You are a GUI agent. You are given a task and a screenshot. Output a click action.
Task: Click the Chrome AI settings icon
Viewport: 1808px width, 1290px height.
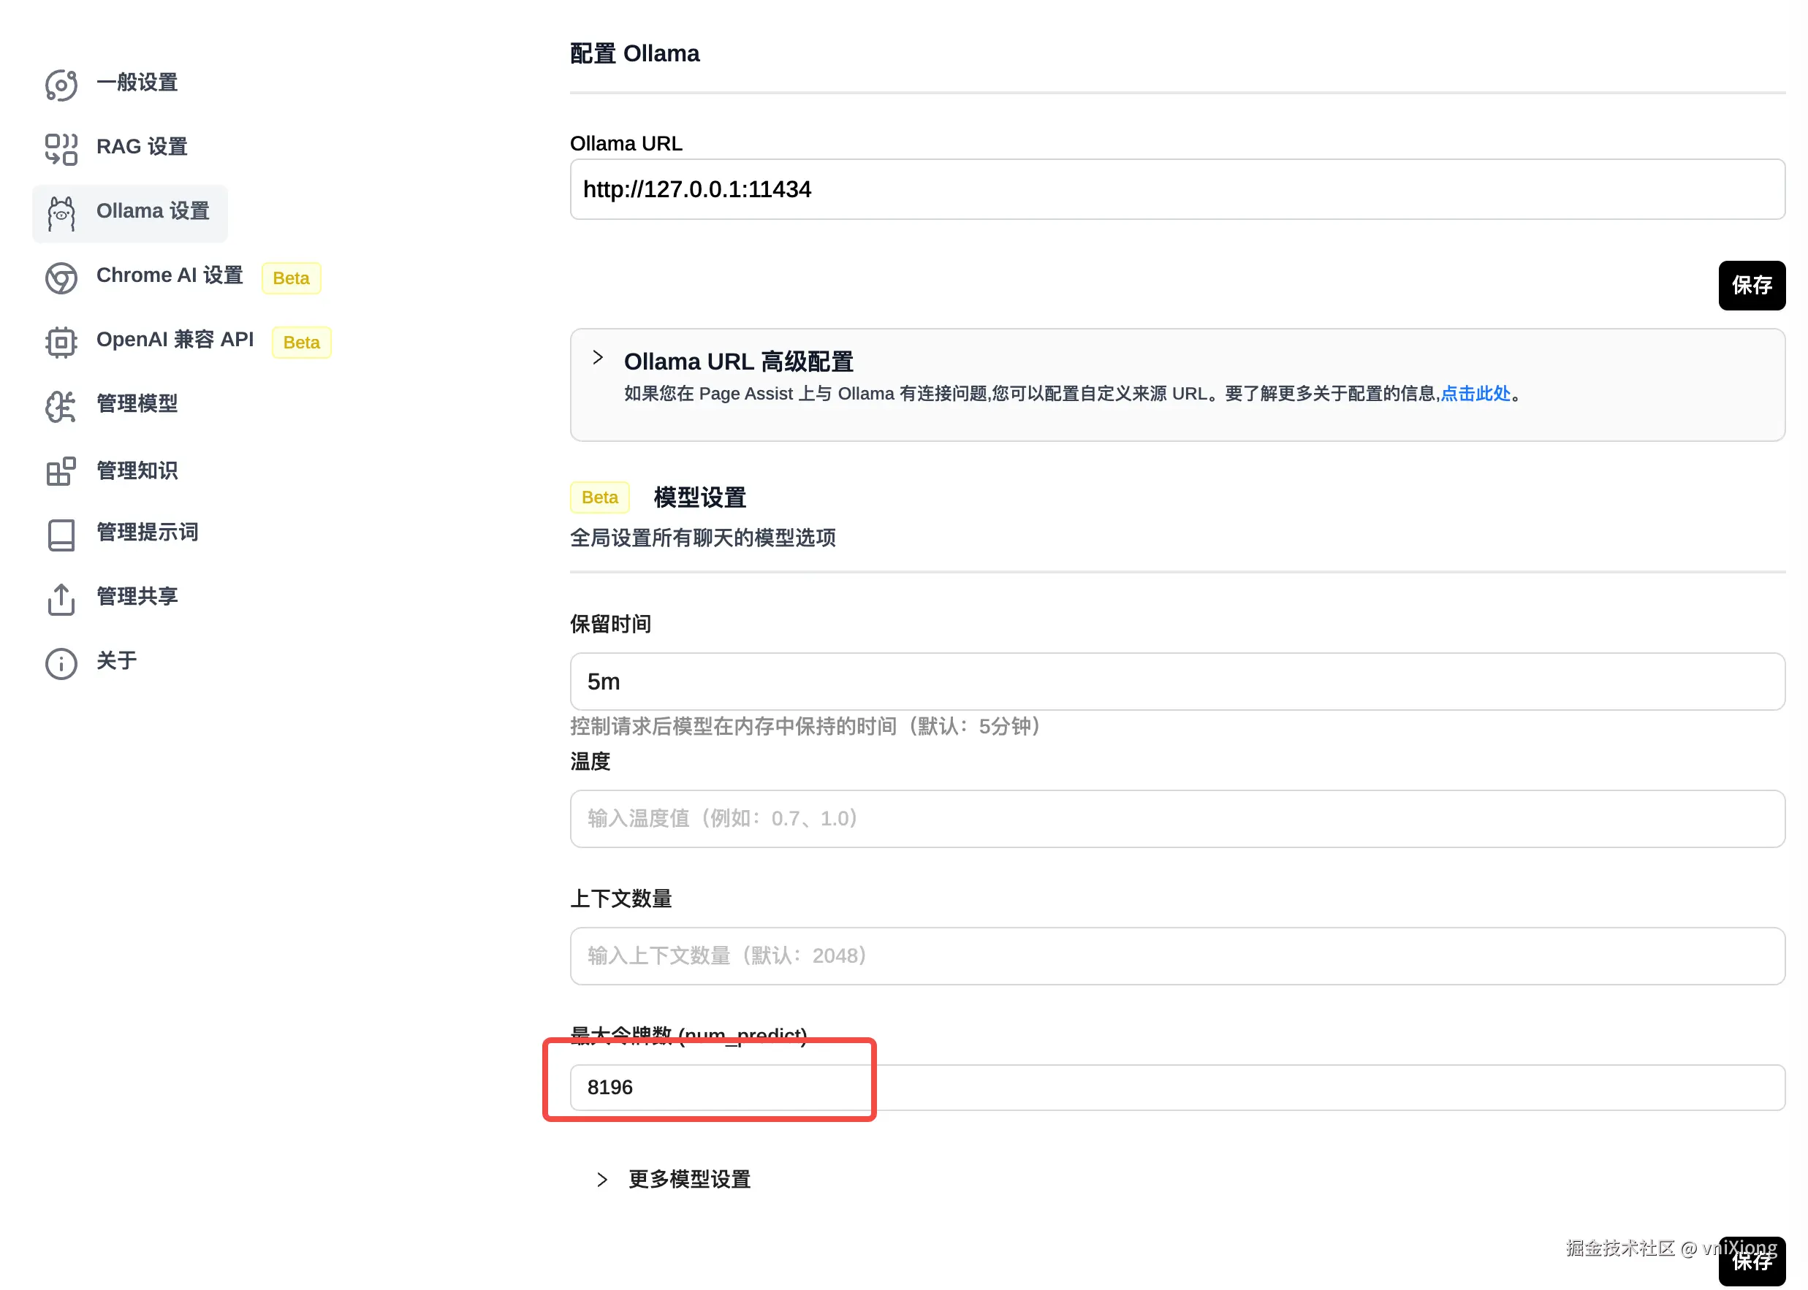pos(61,278)
